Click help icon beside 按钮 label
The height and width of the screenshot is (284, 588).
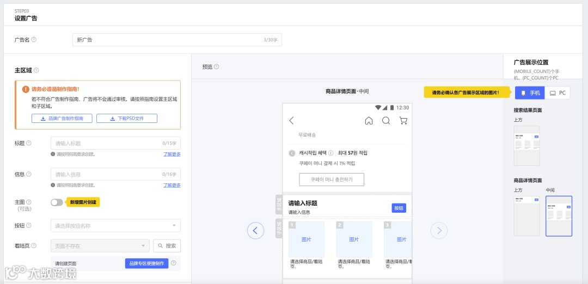coord(29,225)
